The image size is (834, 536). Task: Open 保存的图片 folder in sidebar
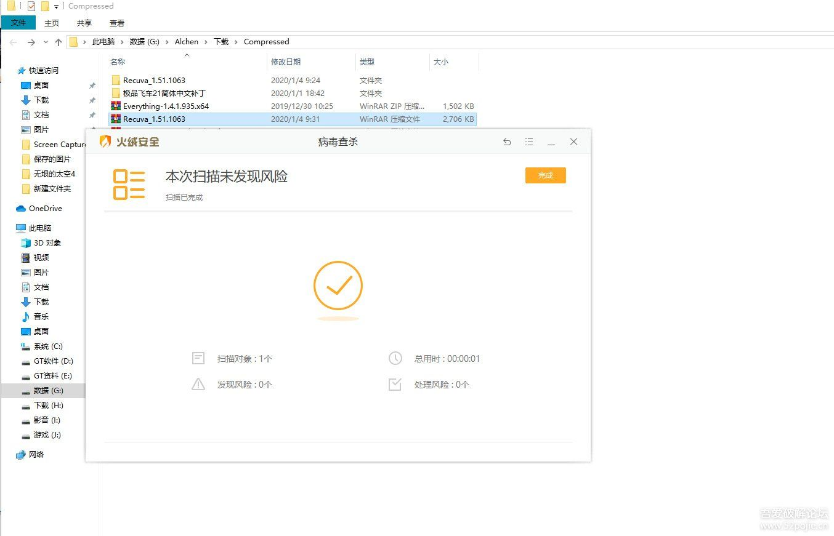46,159
